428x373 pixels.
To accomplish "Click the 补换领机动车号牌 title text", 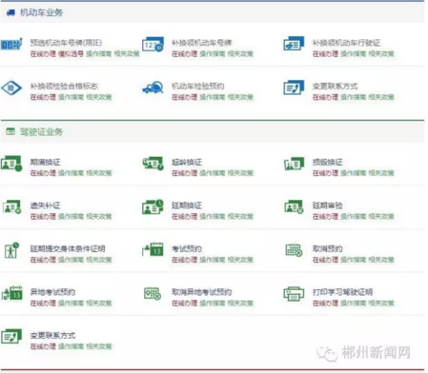I will tap(202, 43).
